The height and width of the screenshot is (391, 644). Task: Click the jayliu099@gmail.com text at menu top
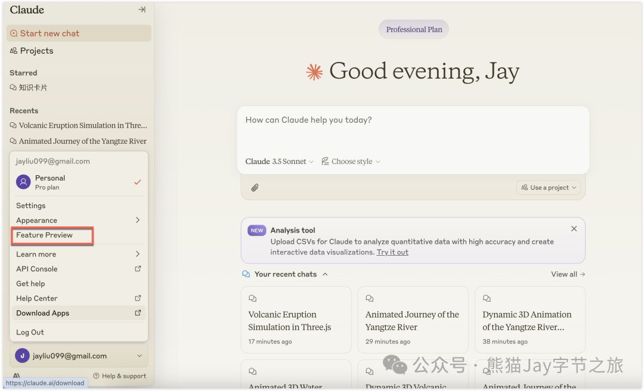pos(52,162)
